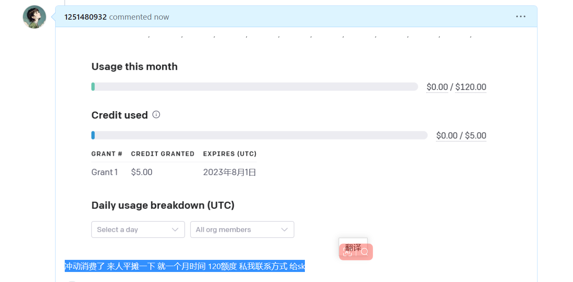Click the user avatar picture
573x282 pixels.
pyautogui.click(x=34, y=17)
